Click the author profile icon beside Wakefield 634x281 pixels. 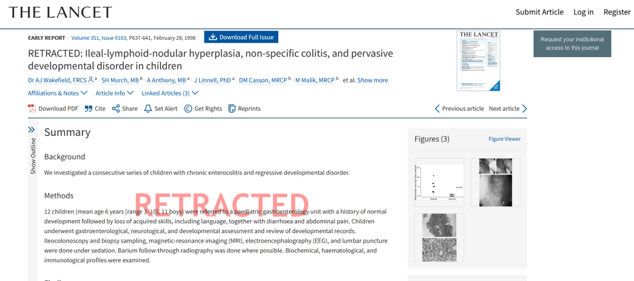(90, 80)
